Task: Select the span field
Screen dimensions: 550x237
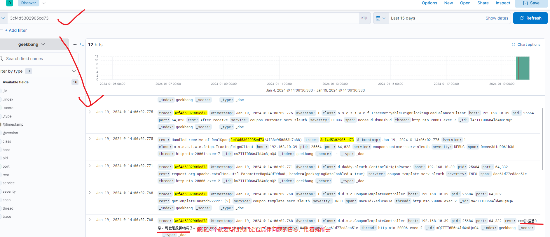Action: point(6,200)
